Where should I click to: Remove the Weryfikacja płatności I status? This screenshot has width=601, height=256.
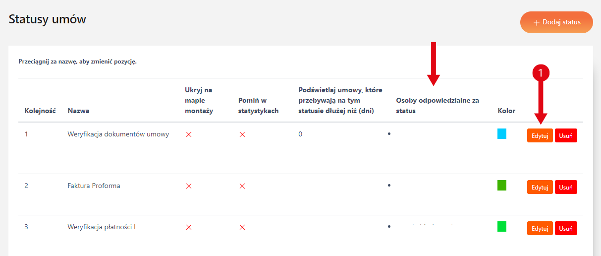566,228
